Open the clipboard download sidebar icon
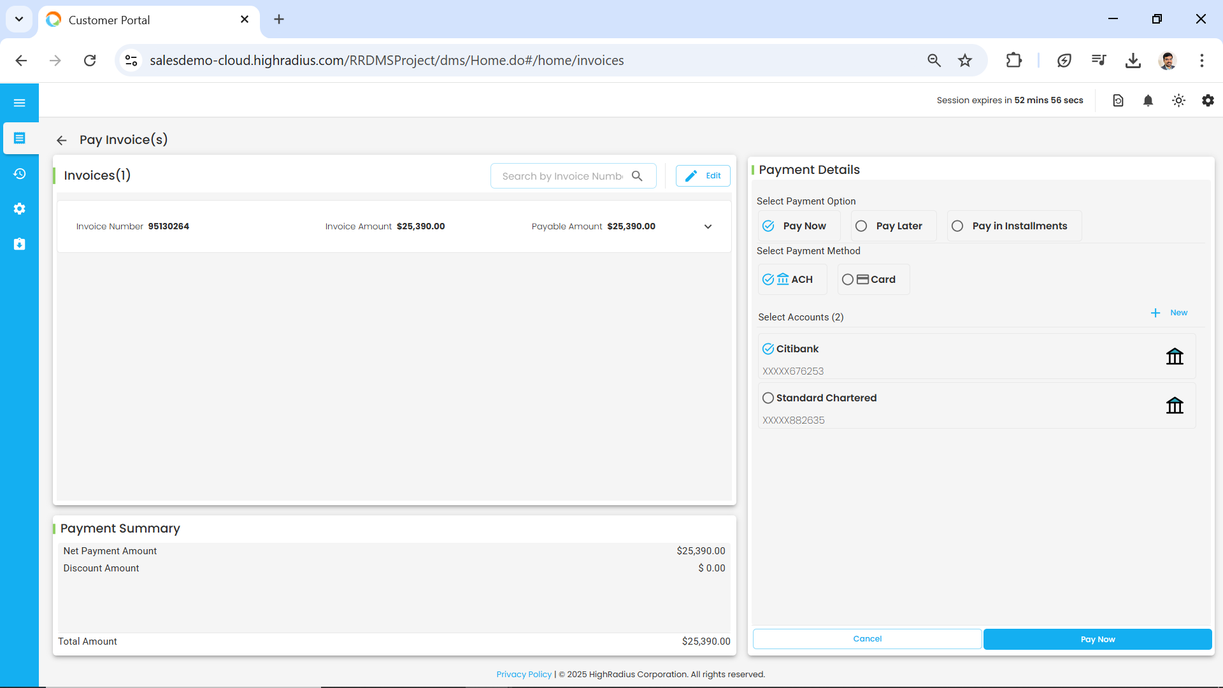The height and width of the screenshot is (688, 1223). point(19,244)
